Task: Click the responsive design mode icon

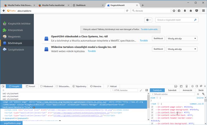Action: coord(187,86)
